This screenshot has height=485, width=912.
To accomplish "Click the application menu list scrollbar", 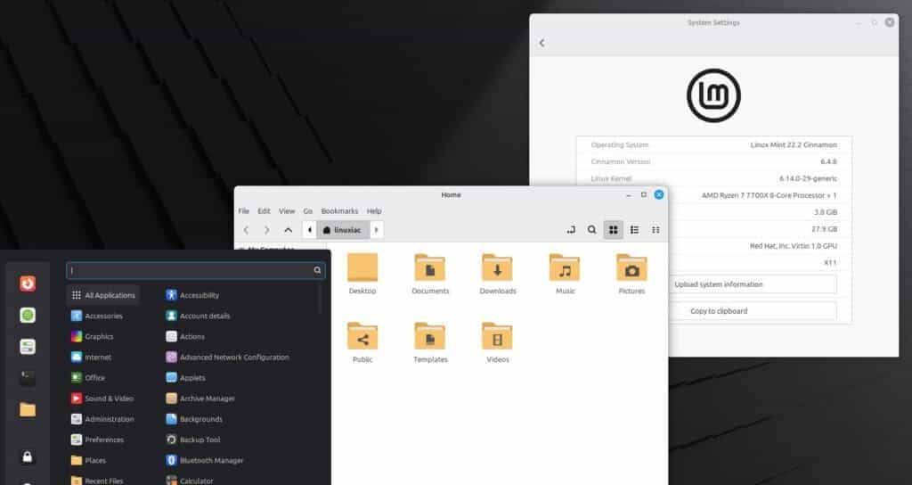I will 320,300.
